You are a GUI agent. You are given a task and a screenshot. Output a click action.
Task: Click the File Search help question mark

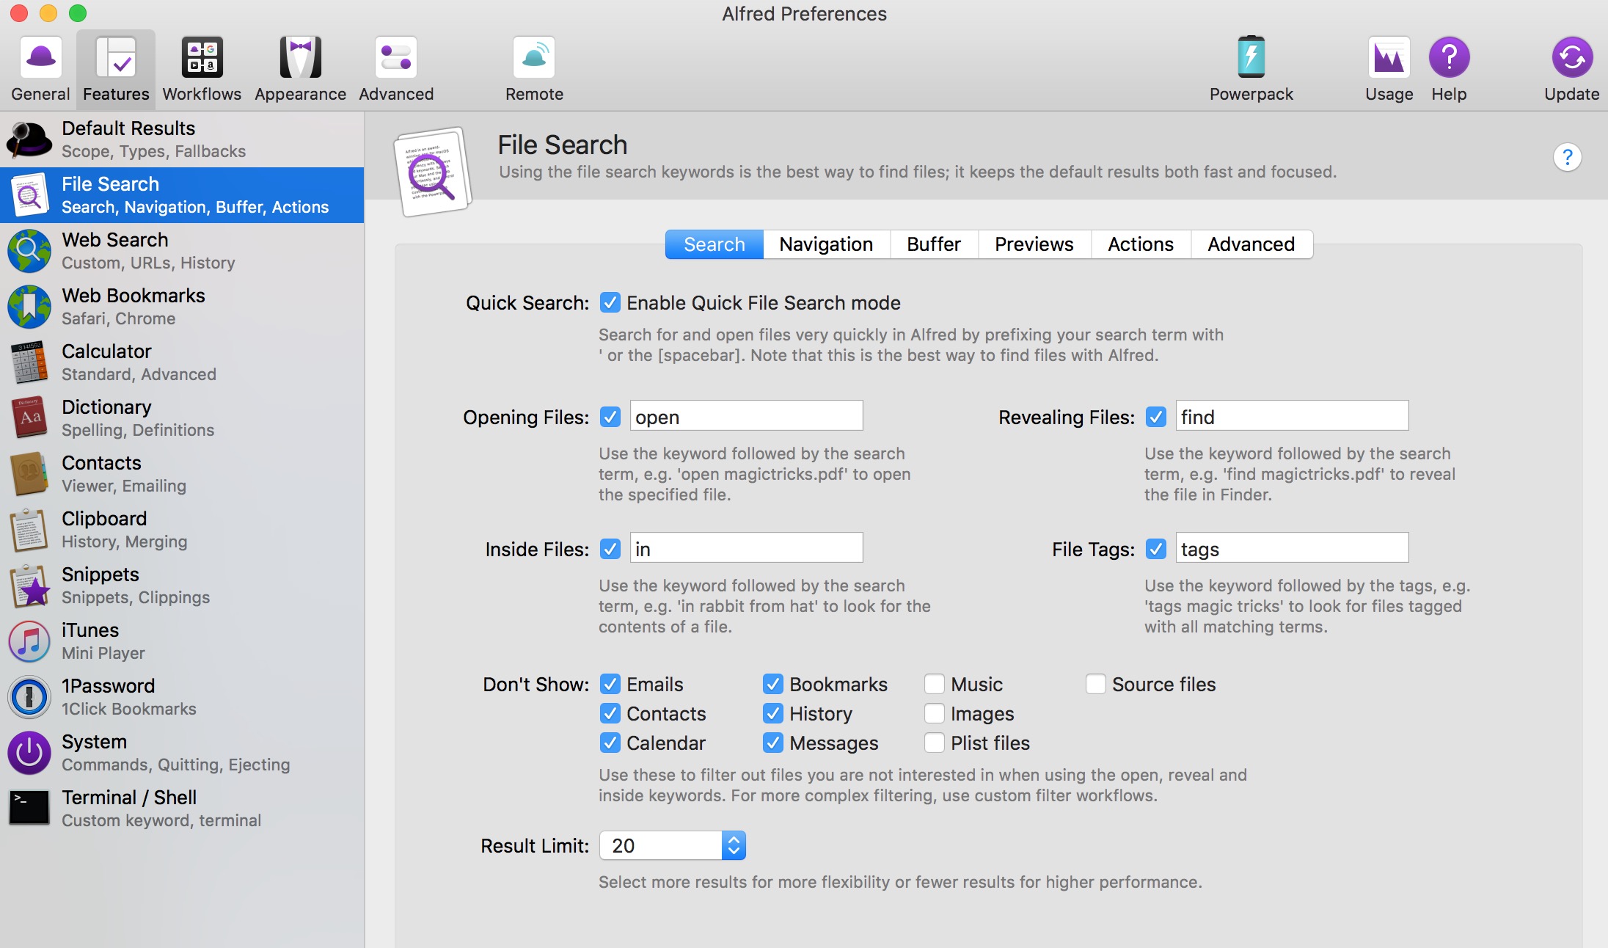[1567, 157]
